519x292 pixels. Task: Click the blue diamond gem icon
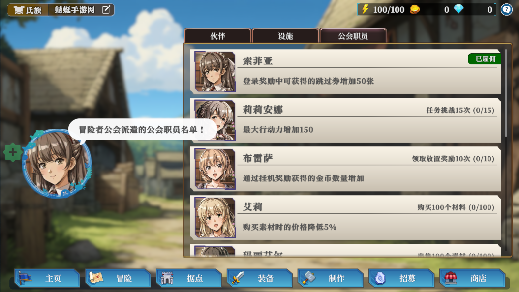(x=458, y=9)
